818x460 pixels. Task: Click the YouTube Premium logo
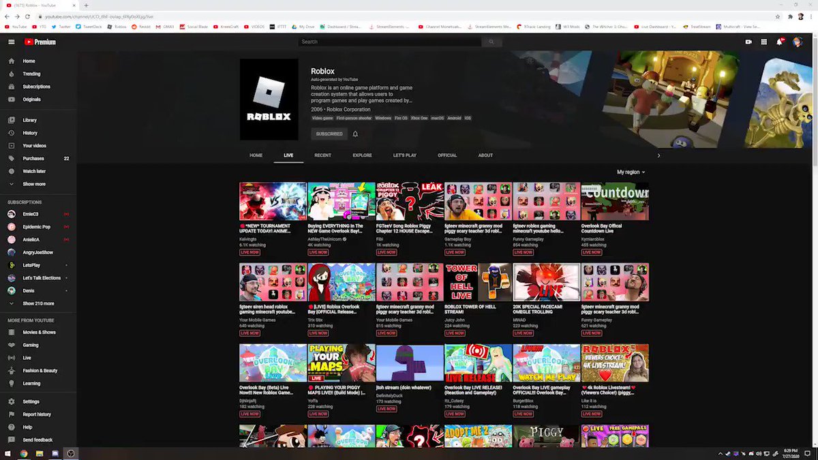click(40, 42)
